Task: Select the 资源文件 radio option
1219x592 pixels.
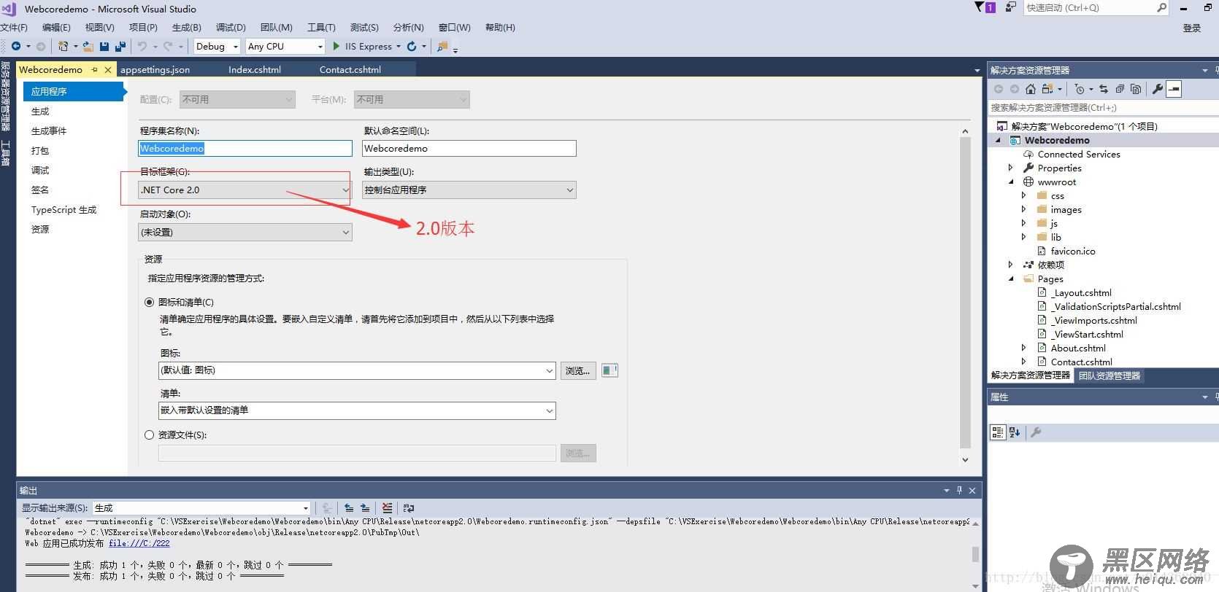Action: [x=150, y=435]
